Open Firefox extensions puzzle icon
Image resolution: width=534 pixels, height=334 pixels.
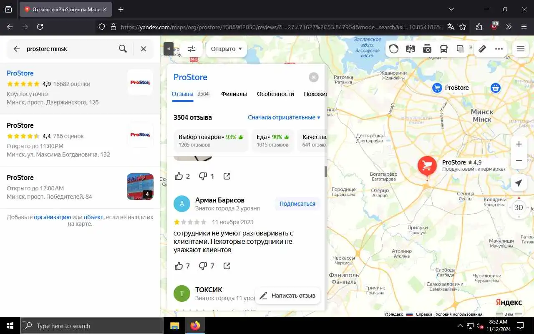coord(479,27)
